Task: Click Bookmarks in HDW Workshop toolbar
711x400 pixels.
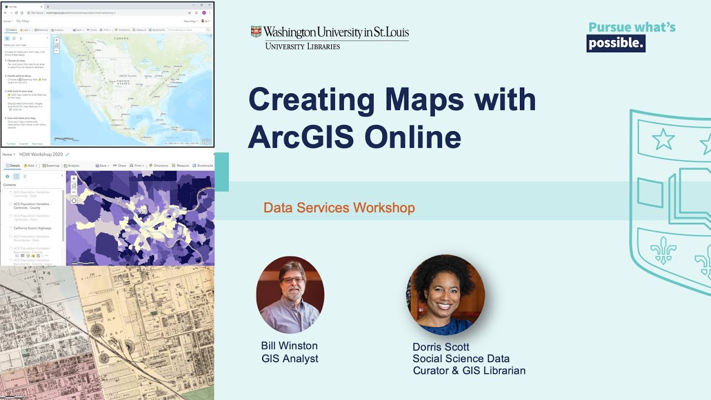Action: coord(202,166)
